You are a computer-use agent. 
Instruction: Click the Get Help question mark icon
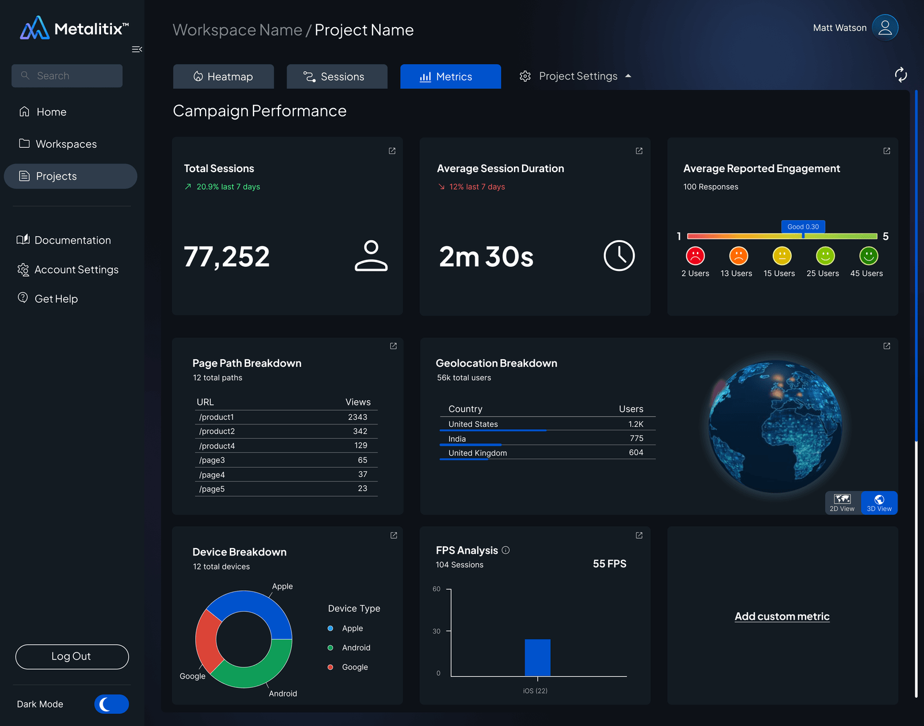[22, 298]
